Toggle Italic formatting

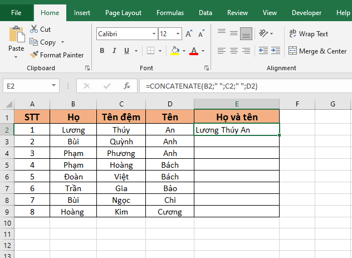tap(116, 51)
